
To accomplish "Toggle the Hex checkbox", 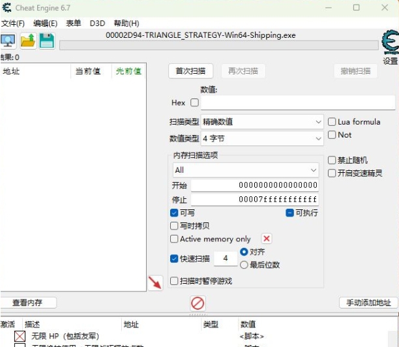I will [x=195, y=102].
